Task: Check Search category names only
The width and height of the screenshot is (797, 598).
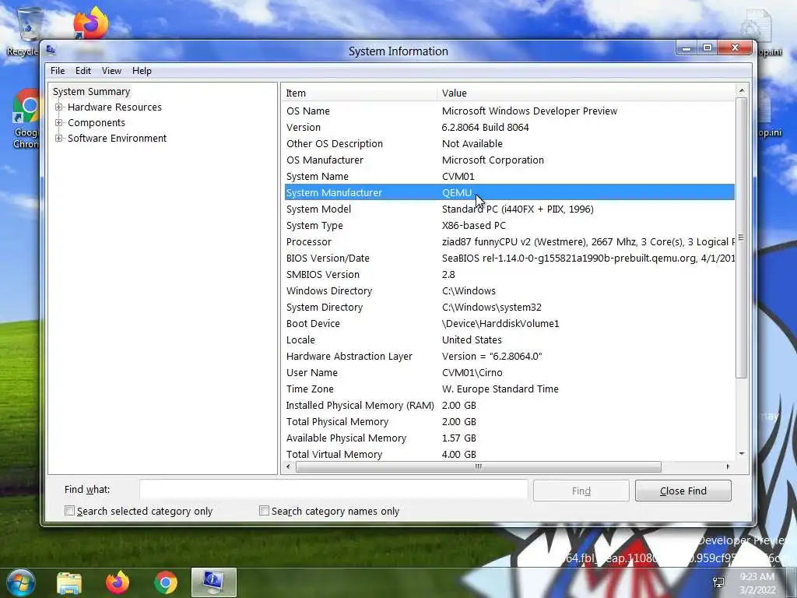Action: [264, 511]
